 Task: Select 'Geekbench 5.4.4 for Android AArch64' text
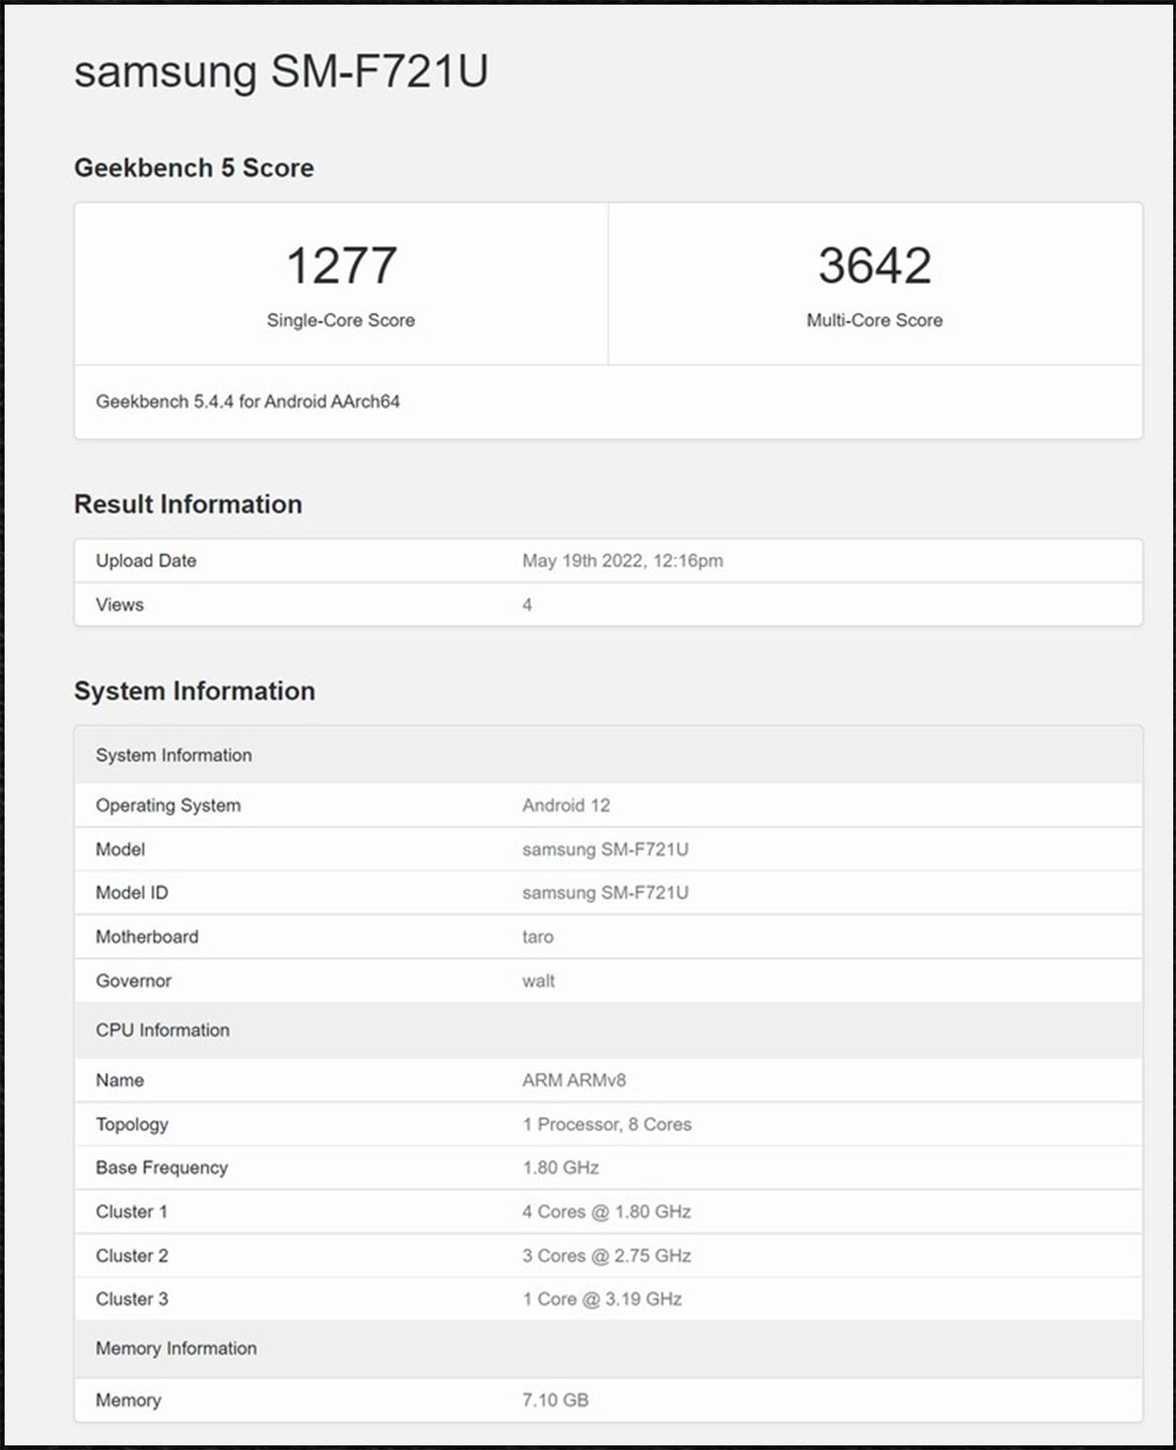coord(248,402)
